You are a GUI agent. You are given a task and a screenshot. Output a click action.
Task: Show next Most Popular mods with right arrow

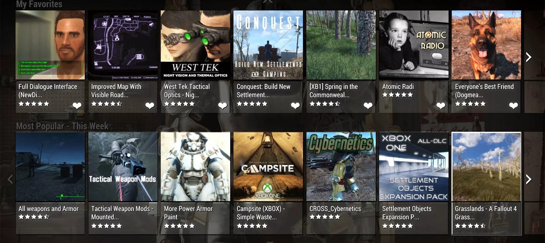tap(528, 179)
